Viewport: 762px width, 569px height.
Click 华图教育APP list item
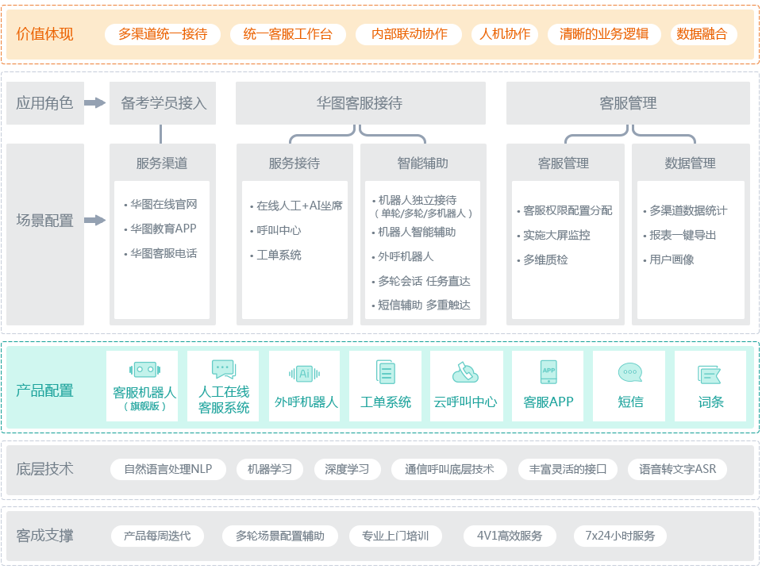tap(160, 229)
